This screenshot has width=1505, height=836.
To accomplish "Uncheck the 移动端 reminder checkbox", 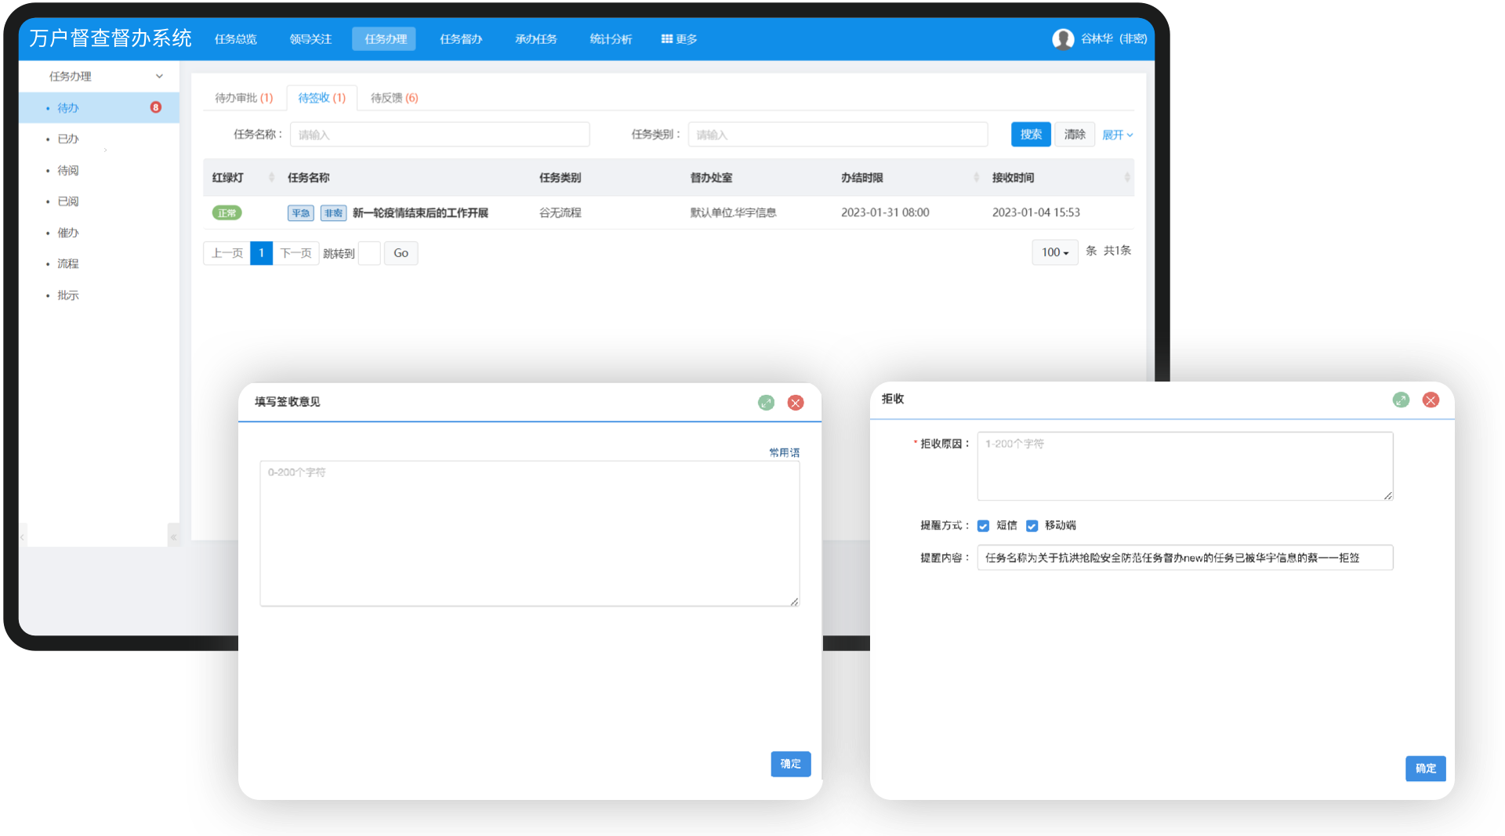I will (1032, 526).
